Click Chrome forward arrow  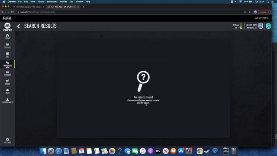[x=8, y=12]
